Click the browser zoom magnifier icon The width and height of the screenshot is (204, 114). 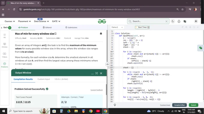click(178, 9)
